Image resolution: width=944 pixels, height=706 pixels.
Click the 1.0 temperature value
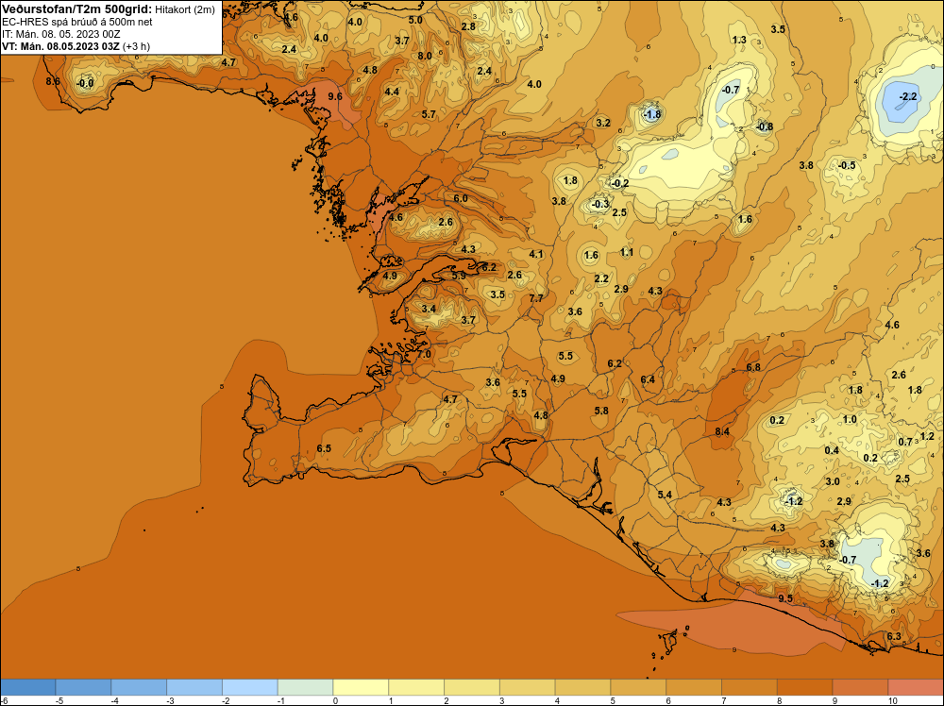(850, 419)
